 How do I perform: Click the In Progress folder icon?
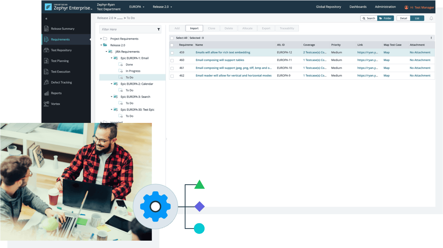121,71
